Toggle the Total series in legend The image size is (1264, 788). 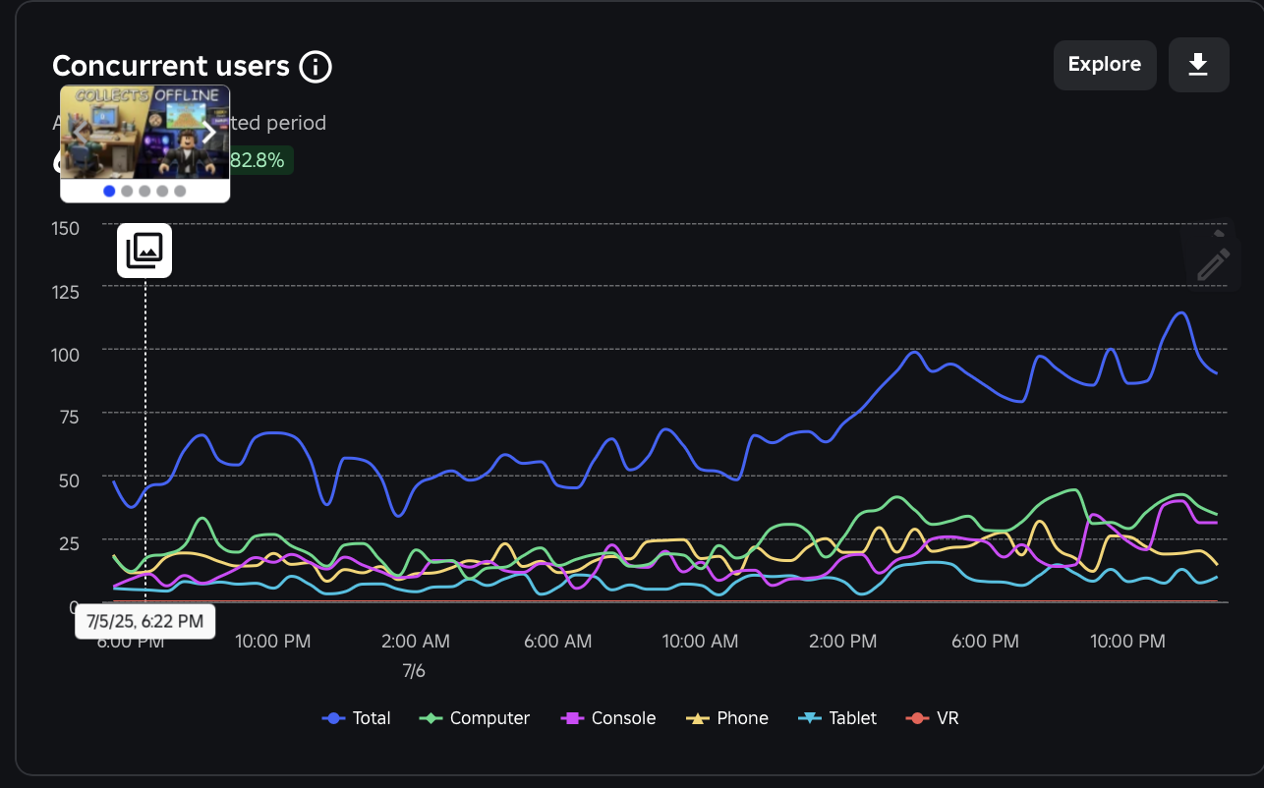pos(357,718)
